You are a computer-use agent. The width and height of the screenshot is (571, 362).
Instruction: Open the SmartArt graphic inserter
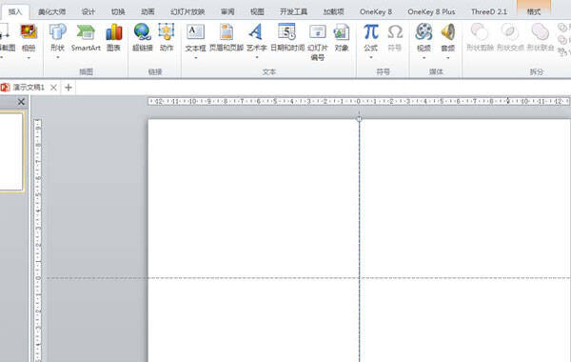86,38
